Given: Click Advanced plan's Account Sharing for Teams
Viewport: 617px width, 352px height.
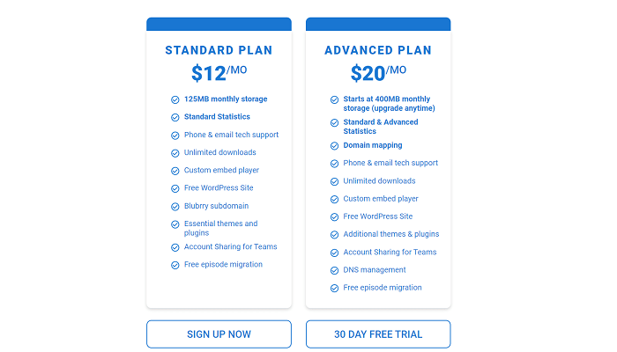Looking at the screenshot, I should tap(390, 253).
